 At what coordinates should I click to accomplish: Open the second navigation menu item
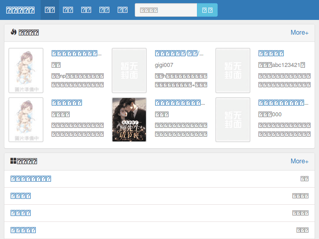68,10
